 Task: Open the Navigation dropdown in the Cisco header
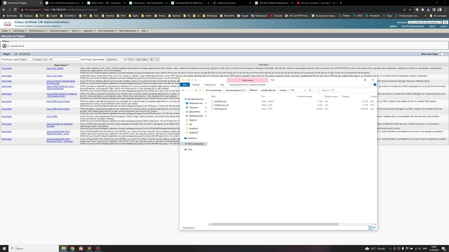425,22
